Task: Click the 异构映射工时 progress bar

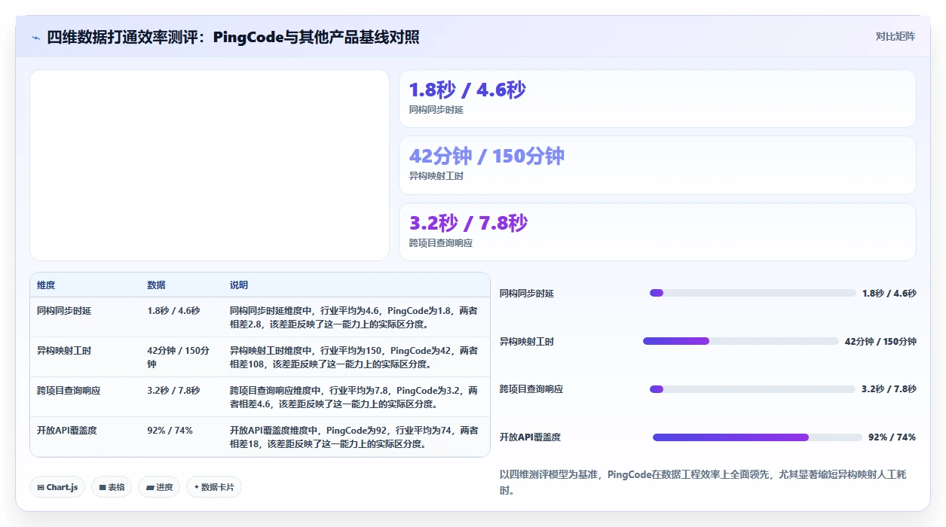Action: pos(741,341)
